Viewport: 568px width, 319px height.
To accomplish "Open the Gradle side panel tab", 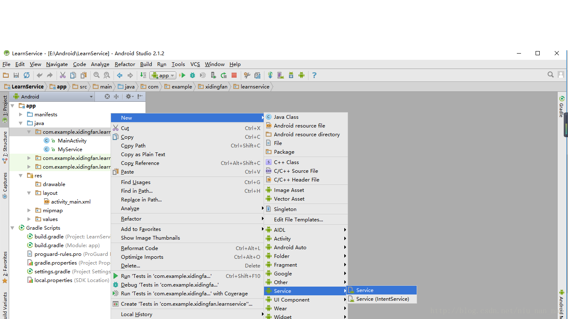I will (x=562, y=107).
